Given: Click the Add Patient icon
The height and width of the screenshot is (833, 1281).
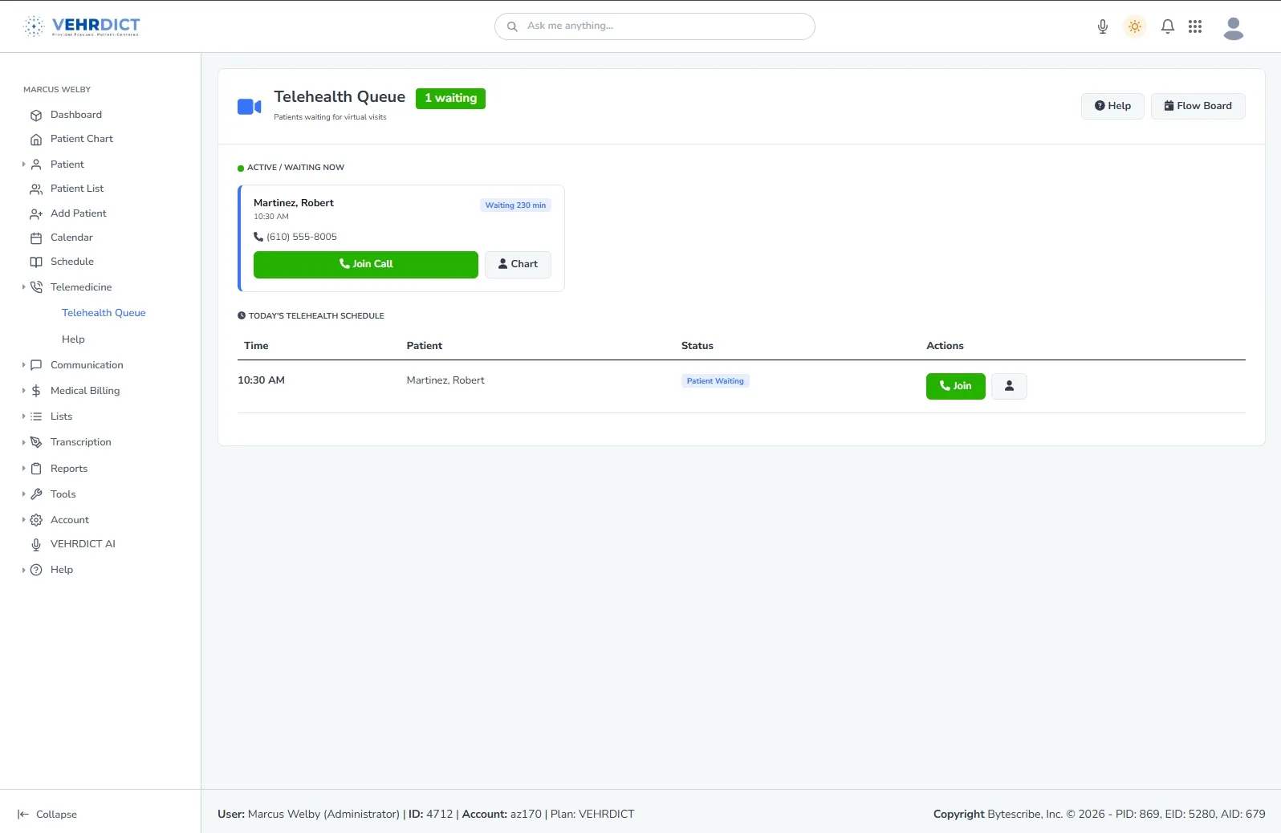Looking at the screenshot, I should (x=36, y=213).
